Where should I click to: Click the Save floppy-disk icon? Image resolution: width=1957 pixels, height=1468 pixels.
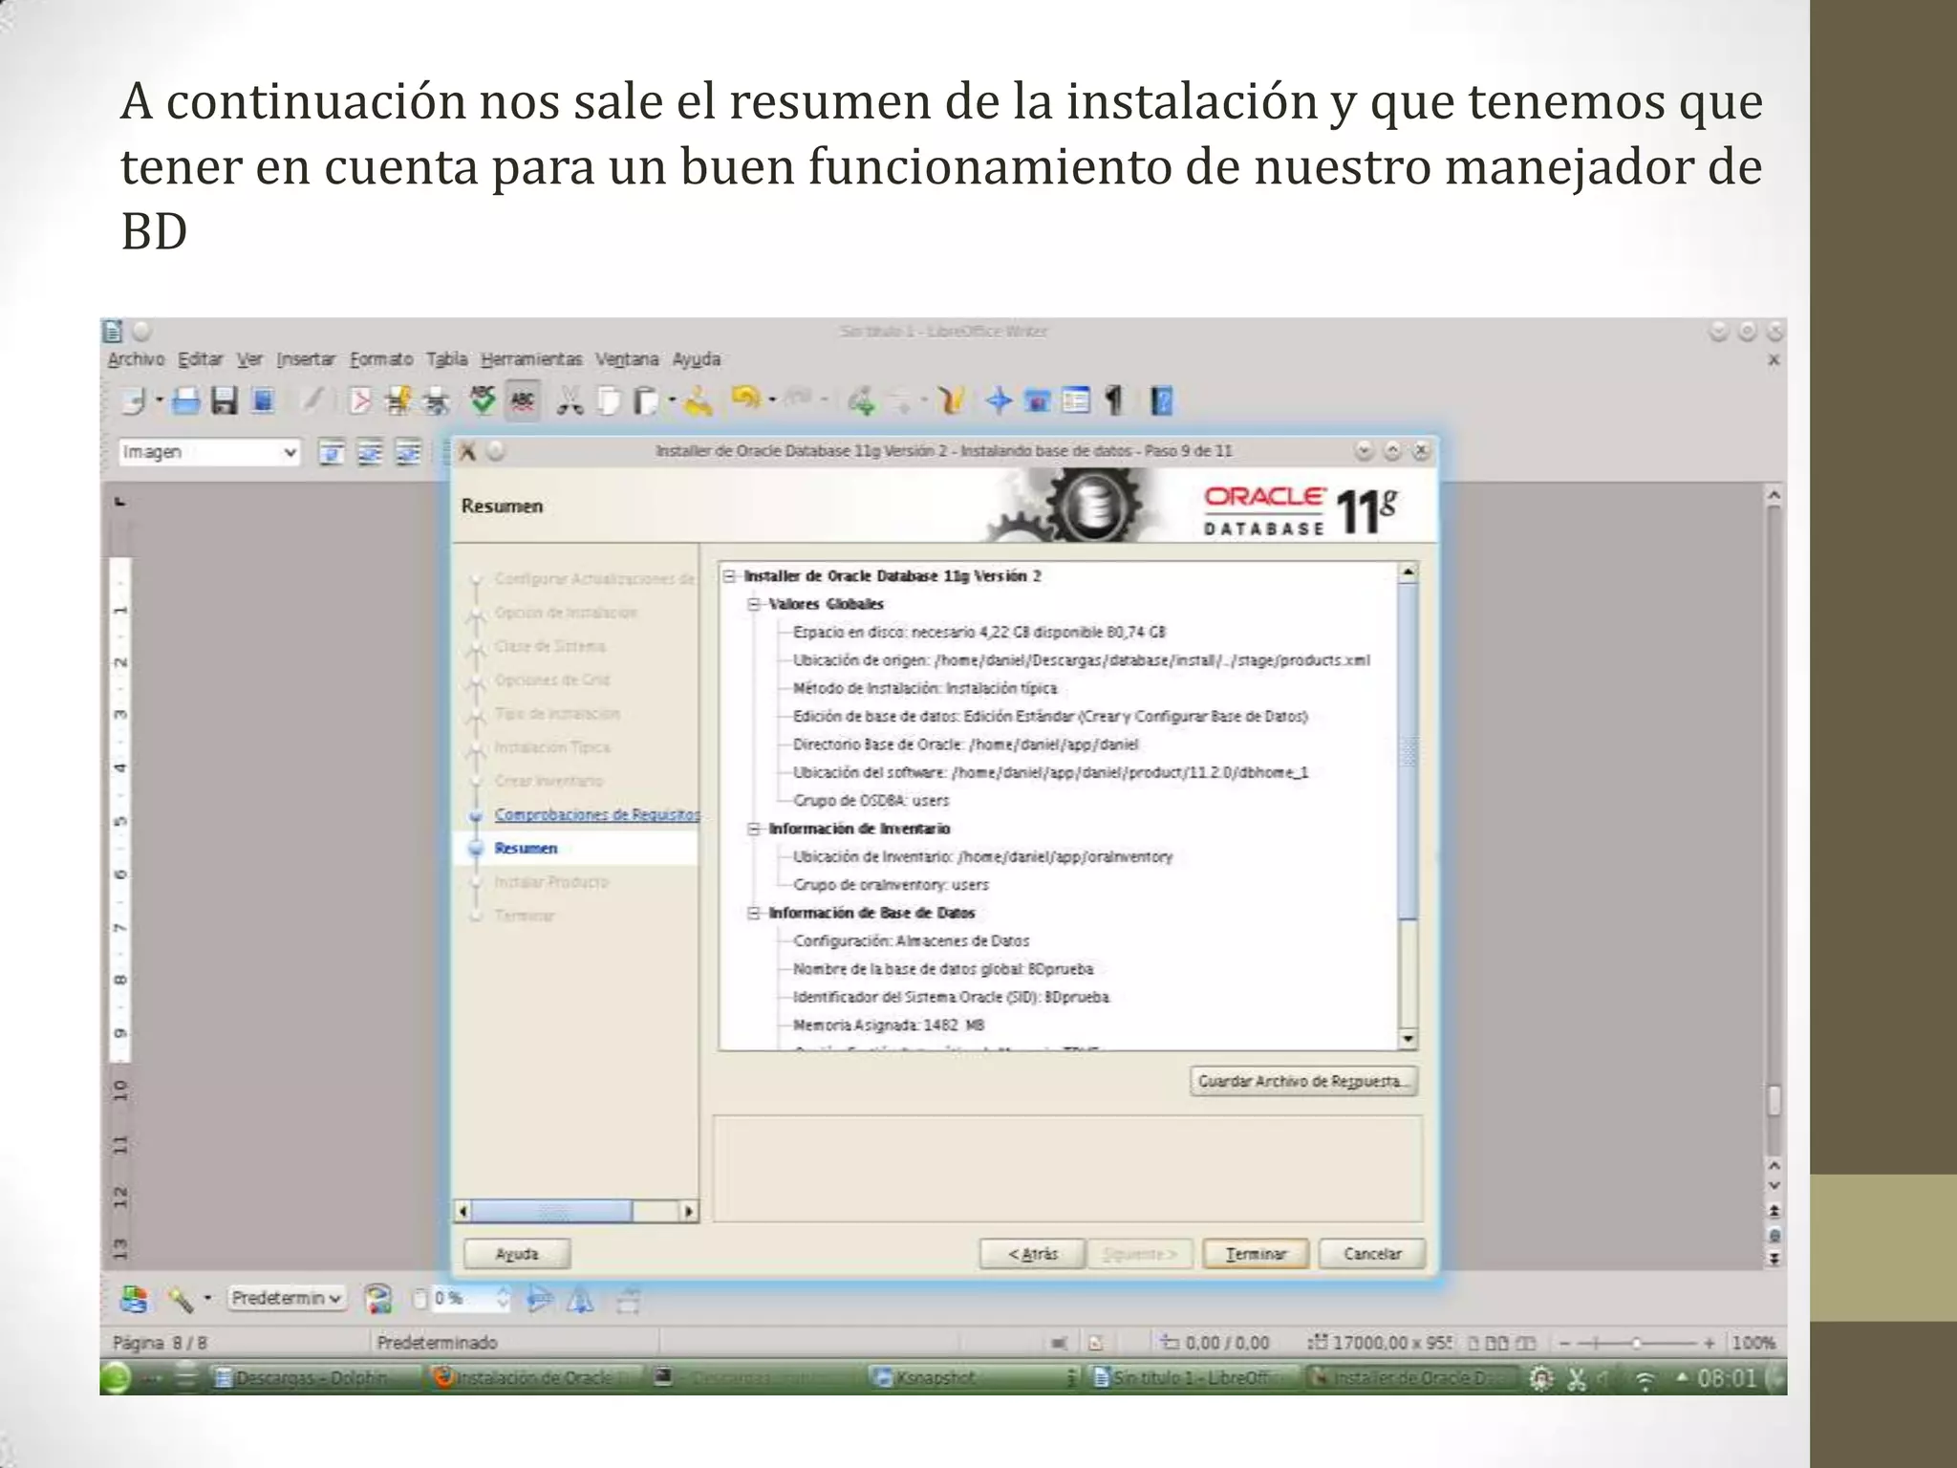(225, 400)
